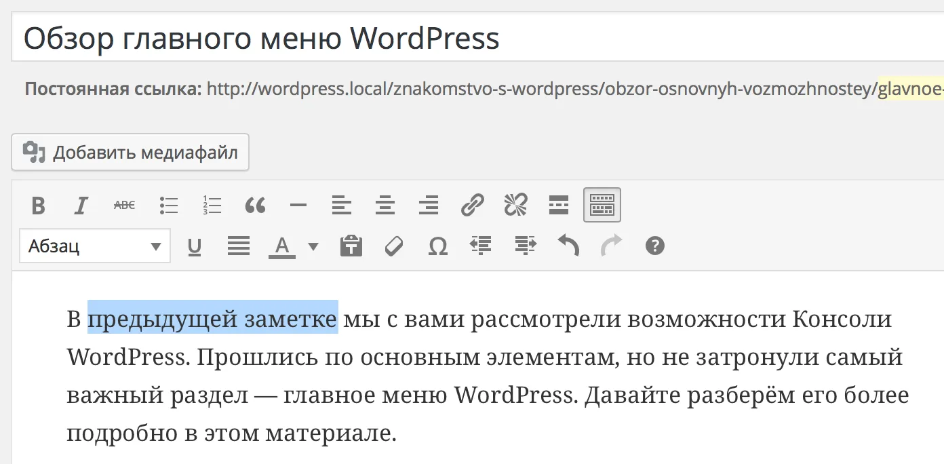Open the special character Omega picker
The image size is (944, 464).
point(438,246)
